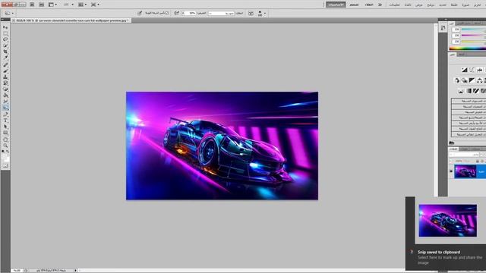Expand more workspaces with the chevron
This screenshot has height=273, width=486.
pyautogui.click(x=380, y=5)
